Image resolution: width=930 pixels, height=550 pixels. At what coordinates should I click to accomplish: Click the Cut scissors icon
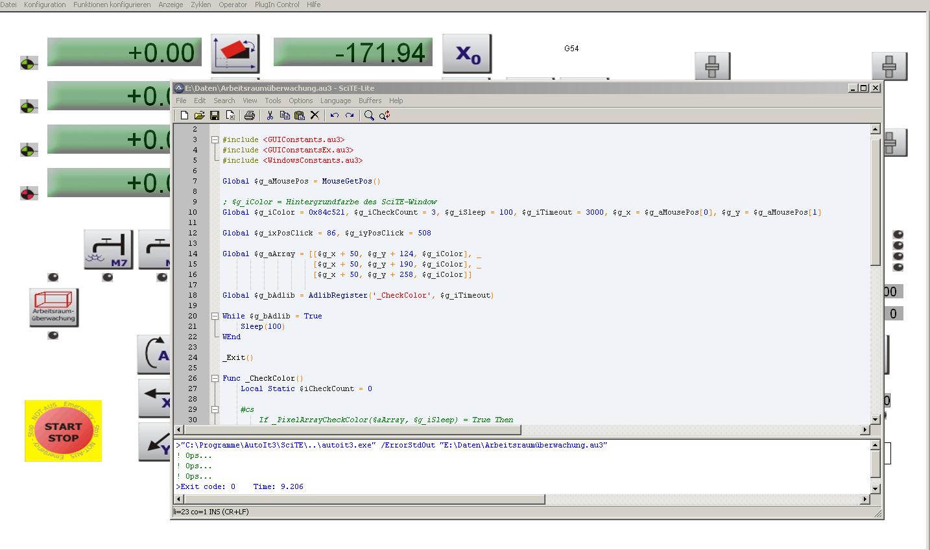click(x=270, y=115)
